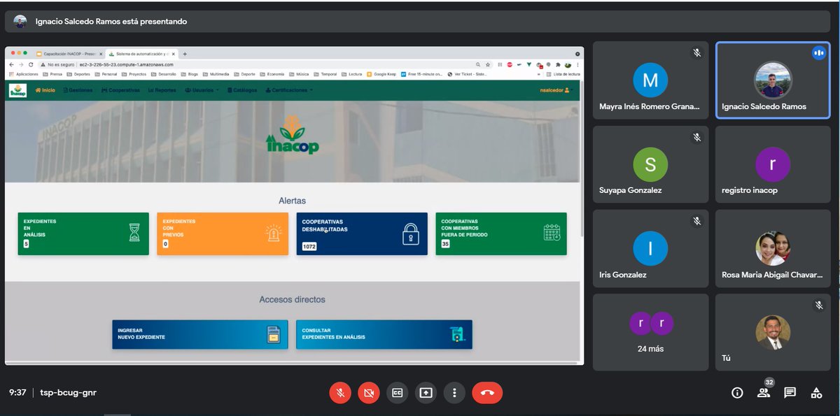The height and width of the screenshot is (416, 840).
Task: Open Gestiones in the INACOP navbar
Action: point(78,90)
